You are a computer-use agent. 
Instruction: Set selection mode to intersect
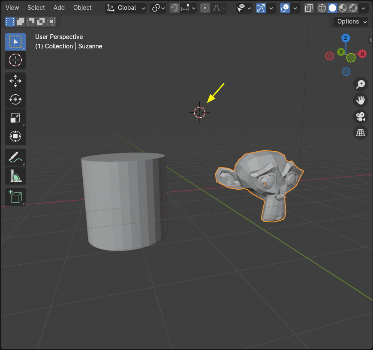pos(51,22)
